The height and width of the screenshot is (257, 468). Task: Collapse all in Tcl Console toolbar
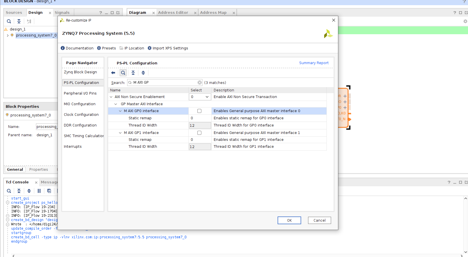point(19,191)
